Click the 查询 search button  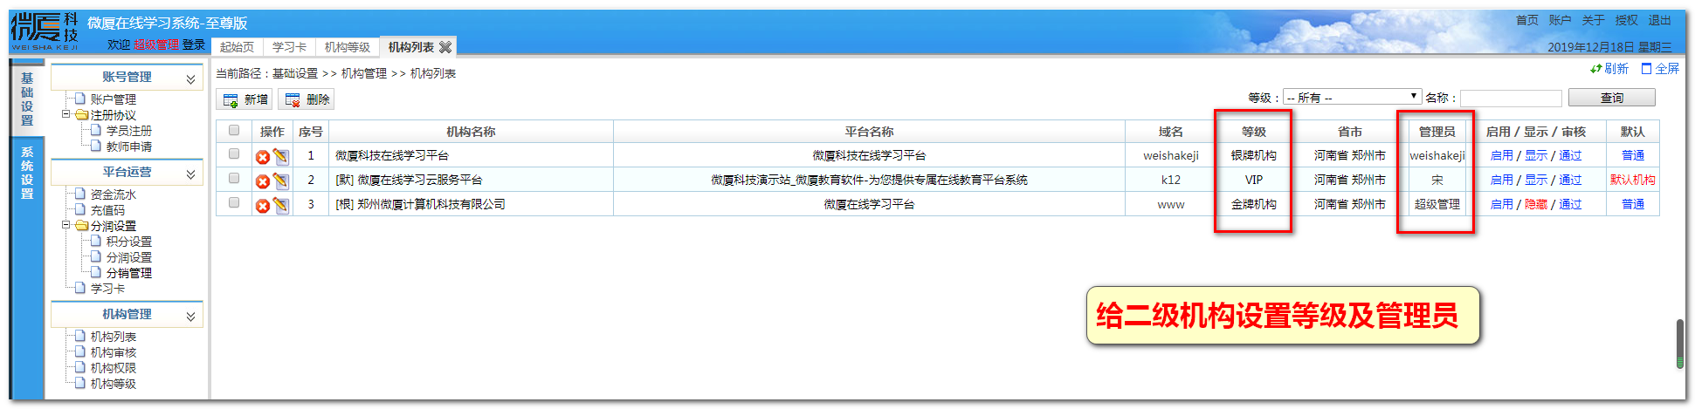coord(1611,98)
